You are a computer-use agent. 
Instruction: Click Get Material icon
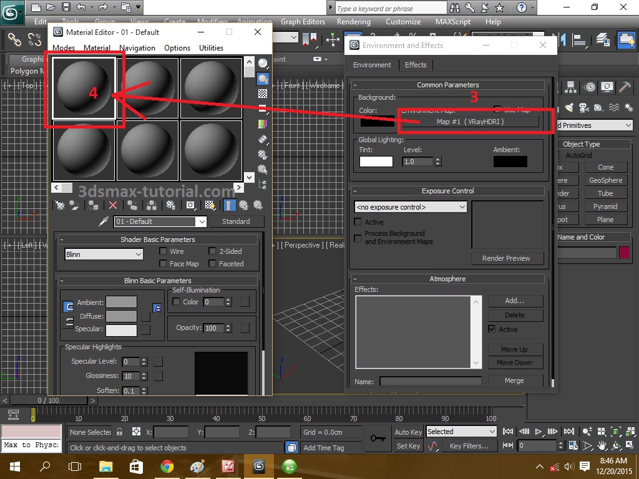point(60,205)
